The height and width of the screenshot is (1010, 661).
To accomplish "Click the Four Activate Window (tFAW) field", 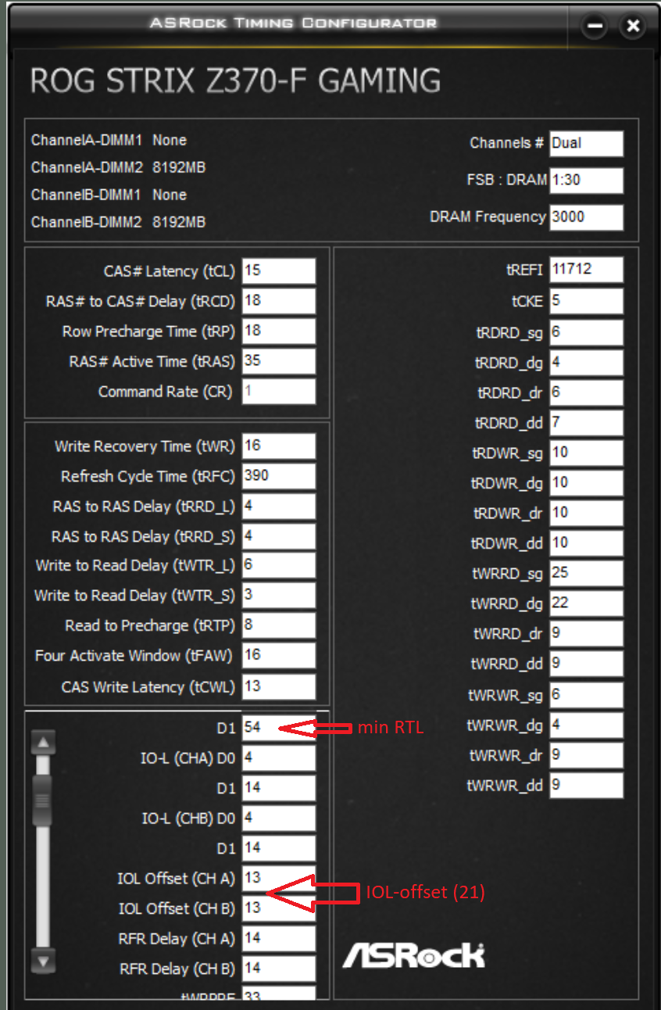I will pos(279,656).
